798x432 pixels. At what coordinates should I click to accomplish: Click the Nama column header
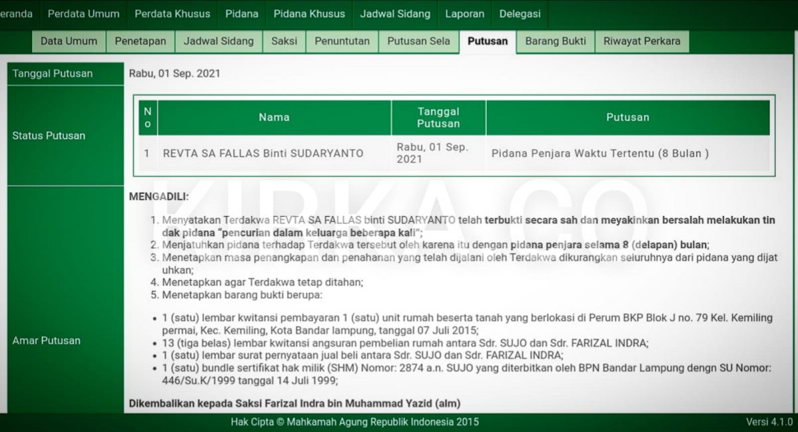pyautogui.click(x=274, y=118)
